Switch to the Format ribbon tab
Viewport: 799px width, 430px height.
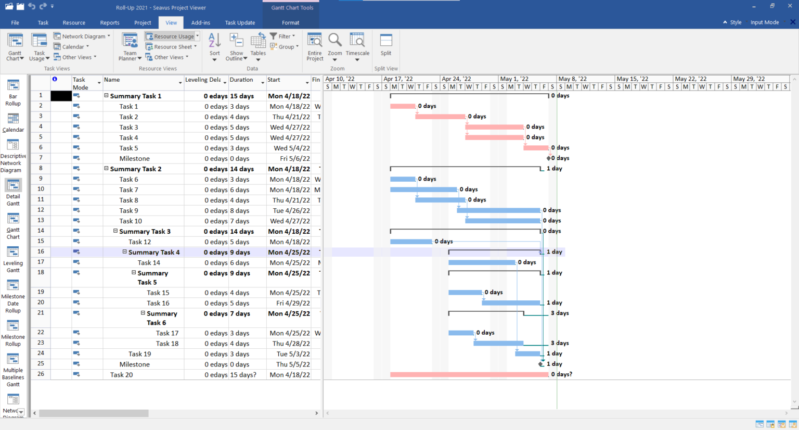click(x=290, y=22)
